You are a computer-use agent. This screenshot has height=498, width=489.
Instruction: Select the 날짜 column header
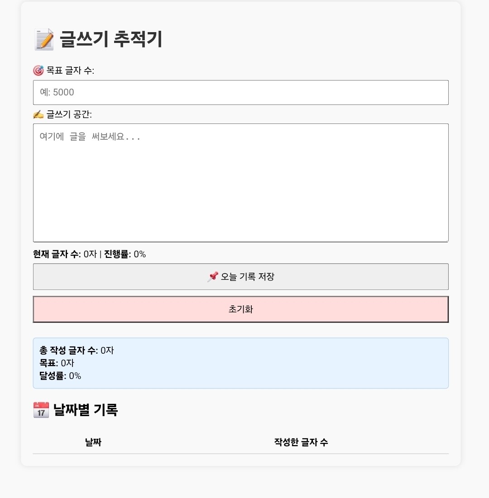tap(93, 442)
